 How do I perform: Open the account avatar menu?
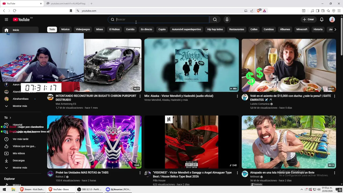point(332,19)
